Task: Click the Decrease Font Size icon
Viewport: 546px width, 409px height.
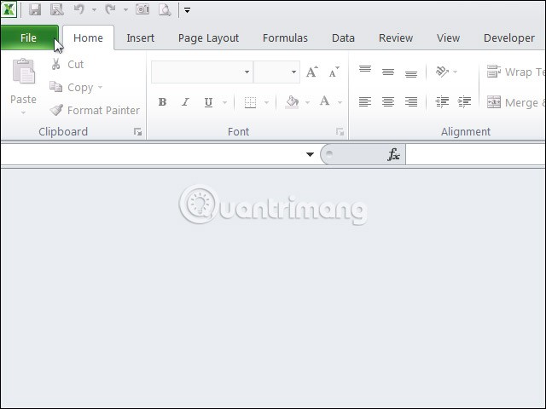Action: 334,72
